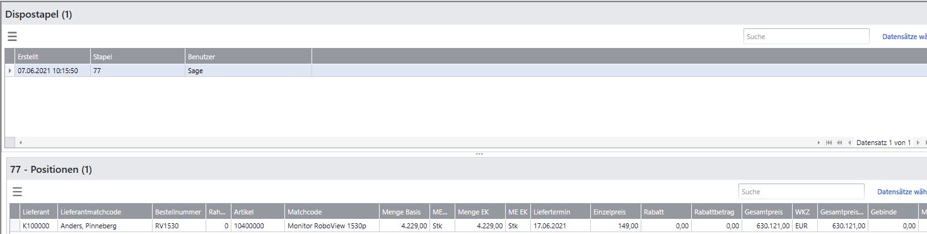
Task: Sort positions by Lieferant column
Action: pyautogui.click(x=38, y=212)
